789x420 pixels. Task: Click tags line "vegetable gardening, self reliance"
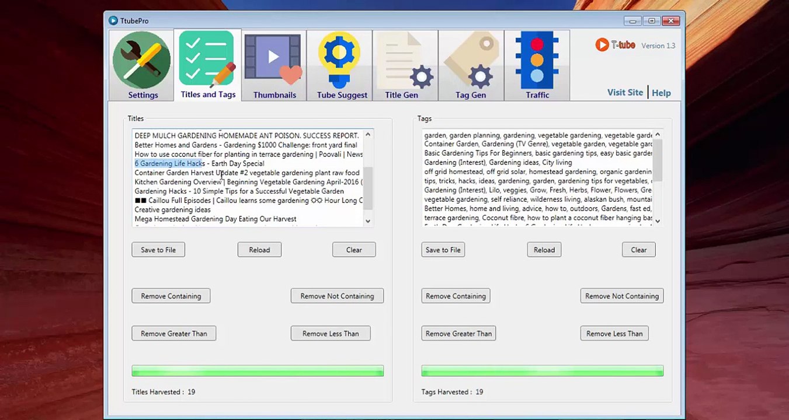(x=538, y=199)
